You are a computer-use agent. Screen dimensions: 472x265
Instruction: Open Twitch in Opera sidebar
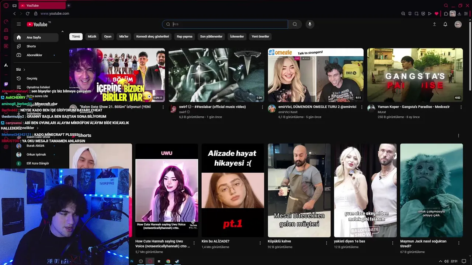coord(6,84)
